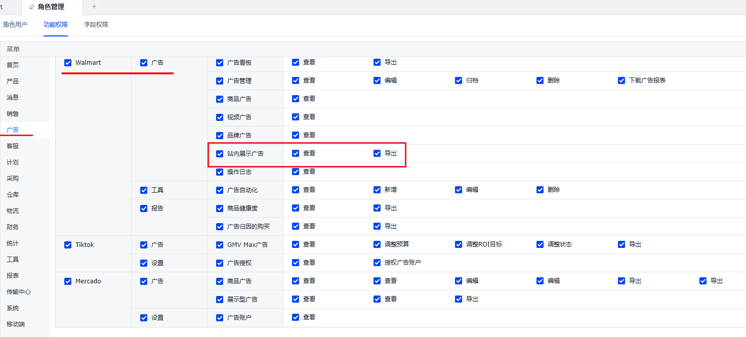
Task: Open 报表 in the sidebar menu
Action: (x=13, y=276)
